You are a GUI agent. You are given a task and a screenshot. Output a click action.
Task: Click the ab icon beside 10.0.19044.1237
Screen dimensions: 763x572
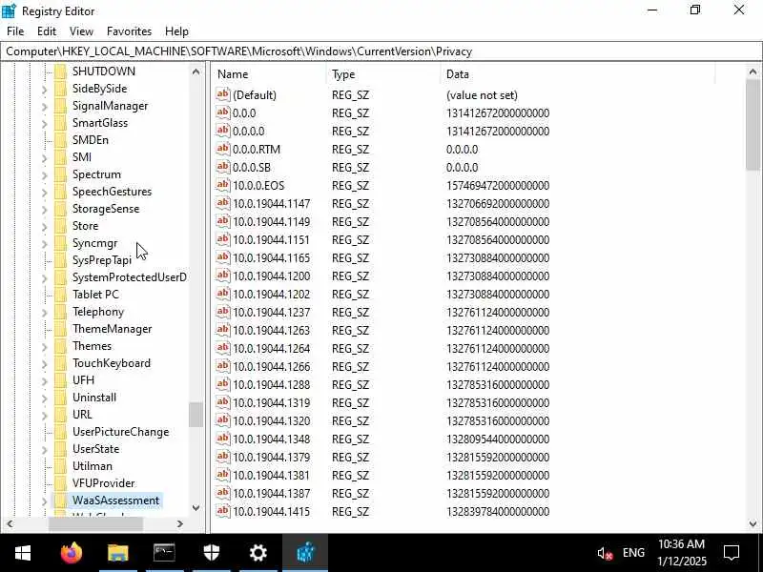223,312
